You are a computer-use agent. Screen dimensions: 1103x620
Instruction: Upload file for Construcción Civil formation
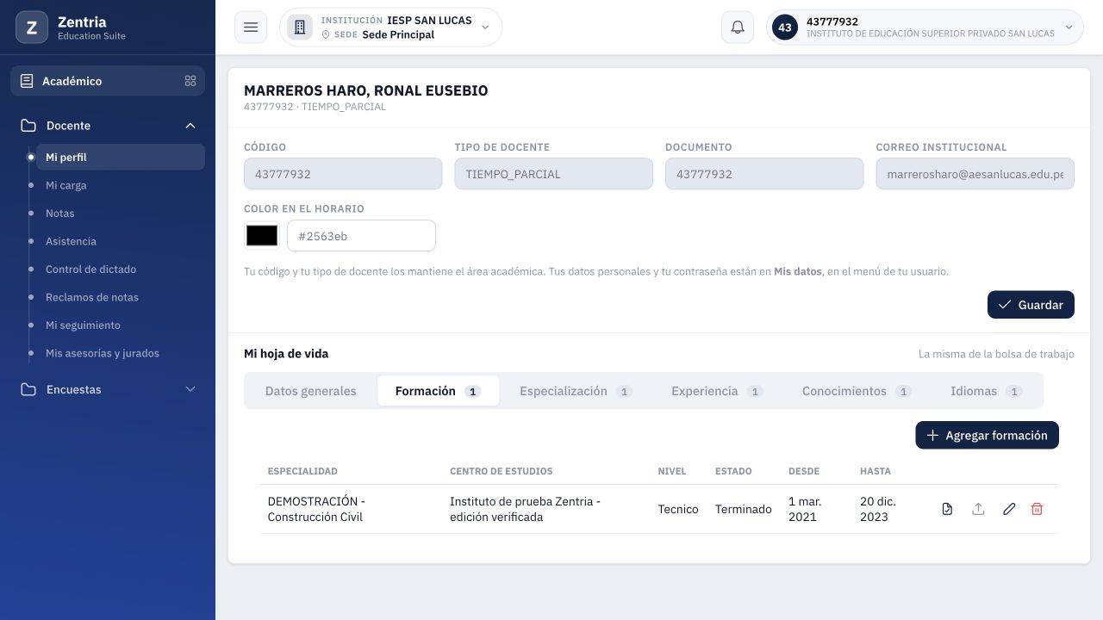[x=978, y=509]
